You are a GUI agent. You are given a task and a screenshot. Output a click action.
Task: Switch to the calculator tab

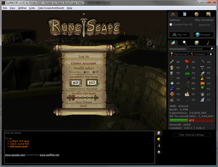coord(184,14)
